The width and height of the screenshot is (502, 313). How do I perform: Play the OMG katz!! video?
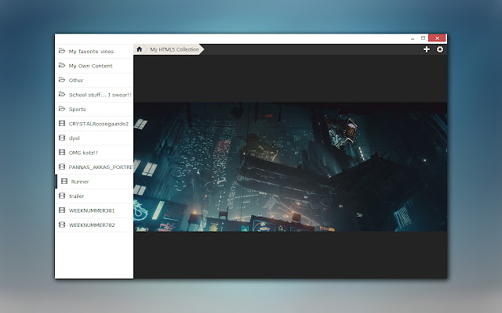94,153
